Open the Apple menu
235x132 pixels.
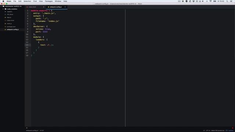[3, 1]
